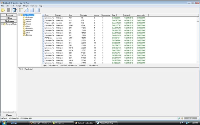The height and width of the screenshot is (125, 200).
Task: Click size value 18794 in MySim row
Action: [71, 50]
